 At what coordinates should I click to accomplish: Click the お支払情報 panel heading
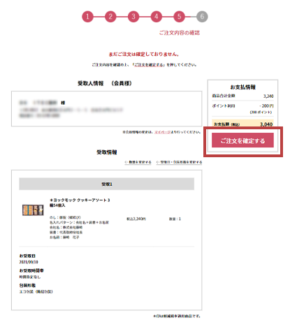tap(242, 87)
